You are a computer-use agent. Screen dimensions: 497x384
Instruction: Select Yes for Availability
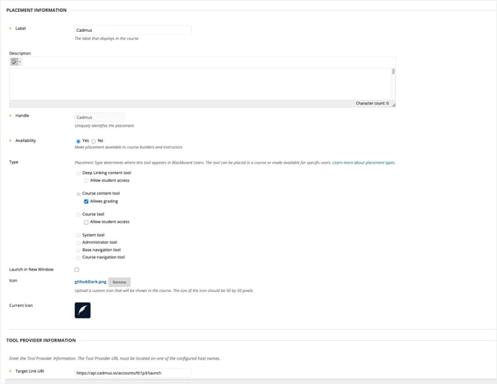(x=79, y=140)
